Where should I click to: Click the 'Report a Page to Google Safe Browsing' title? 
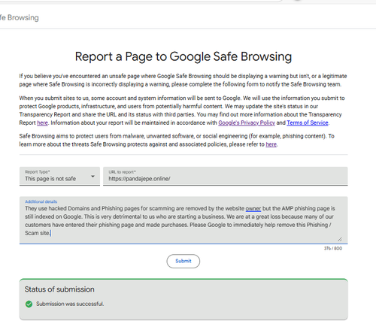click(183, 56)
